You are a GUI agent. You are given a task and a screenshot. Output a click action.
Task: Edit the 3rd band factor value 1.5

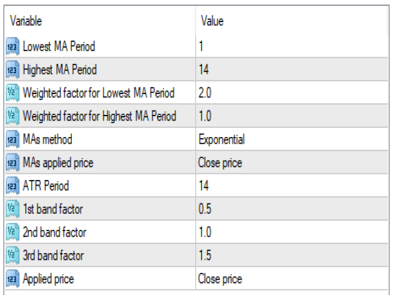pos(292,256)
